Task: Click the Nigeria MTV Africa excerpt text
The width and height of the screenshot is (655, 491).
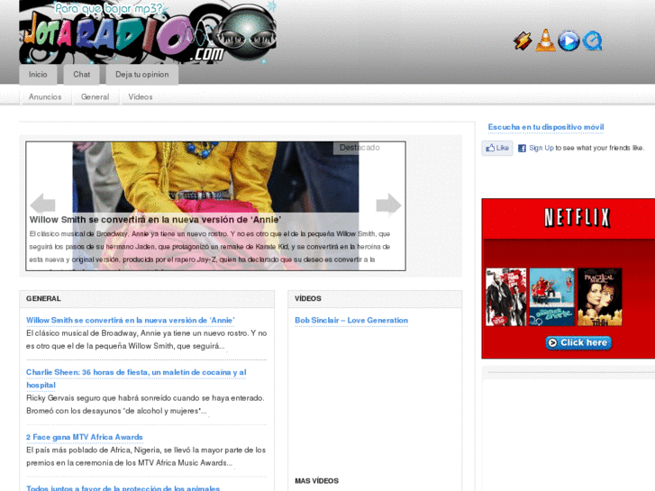Action: tap(146, 457)
